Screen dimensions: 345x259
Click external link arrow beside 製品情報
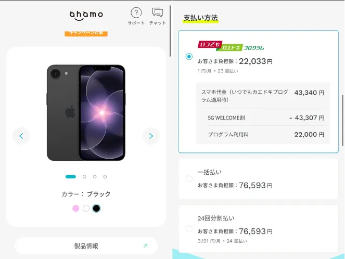pyautogui.click(x=145, y=245)
